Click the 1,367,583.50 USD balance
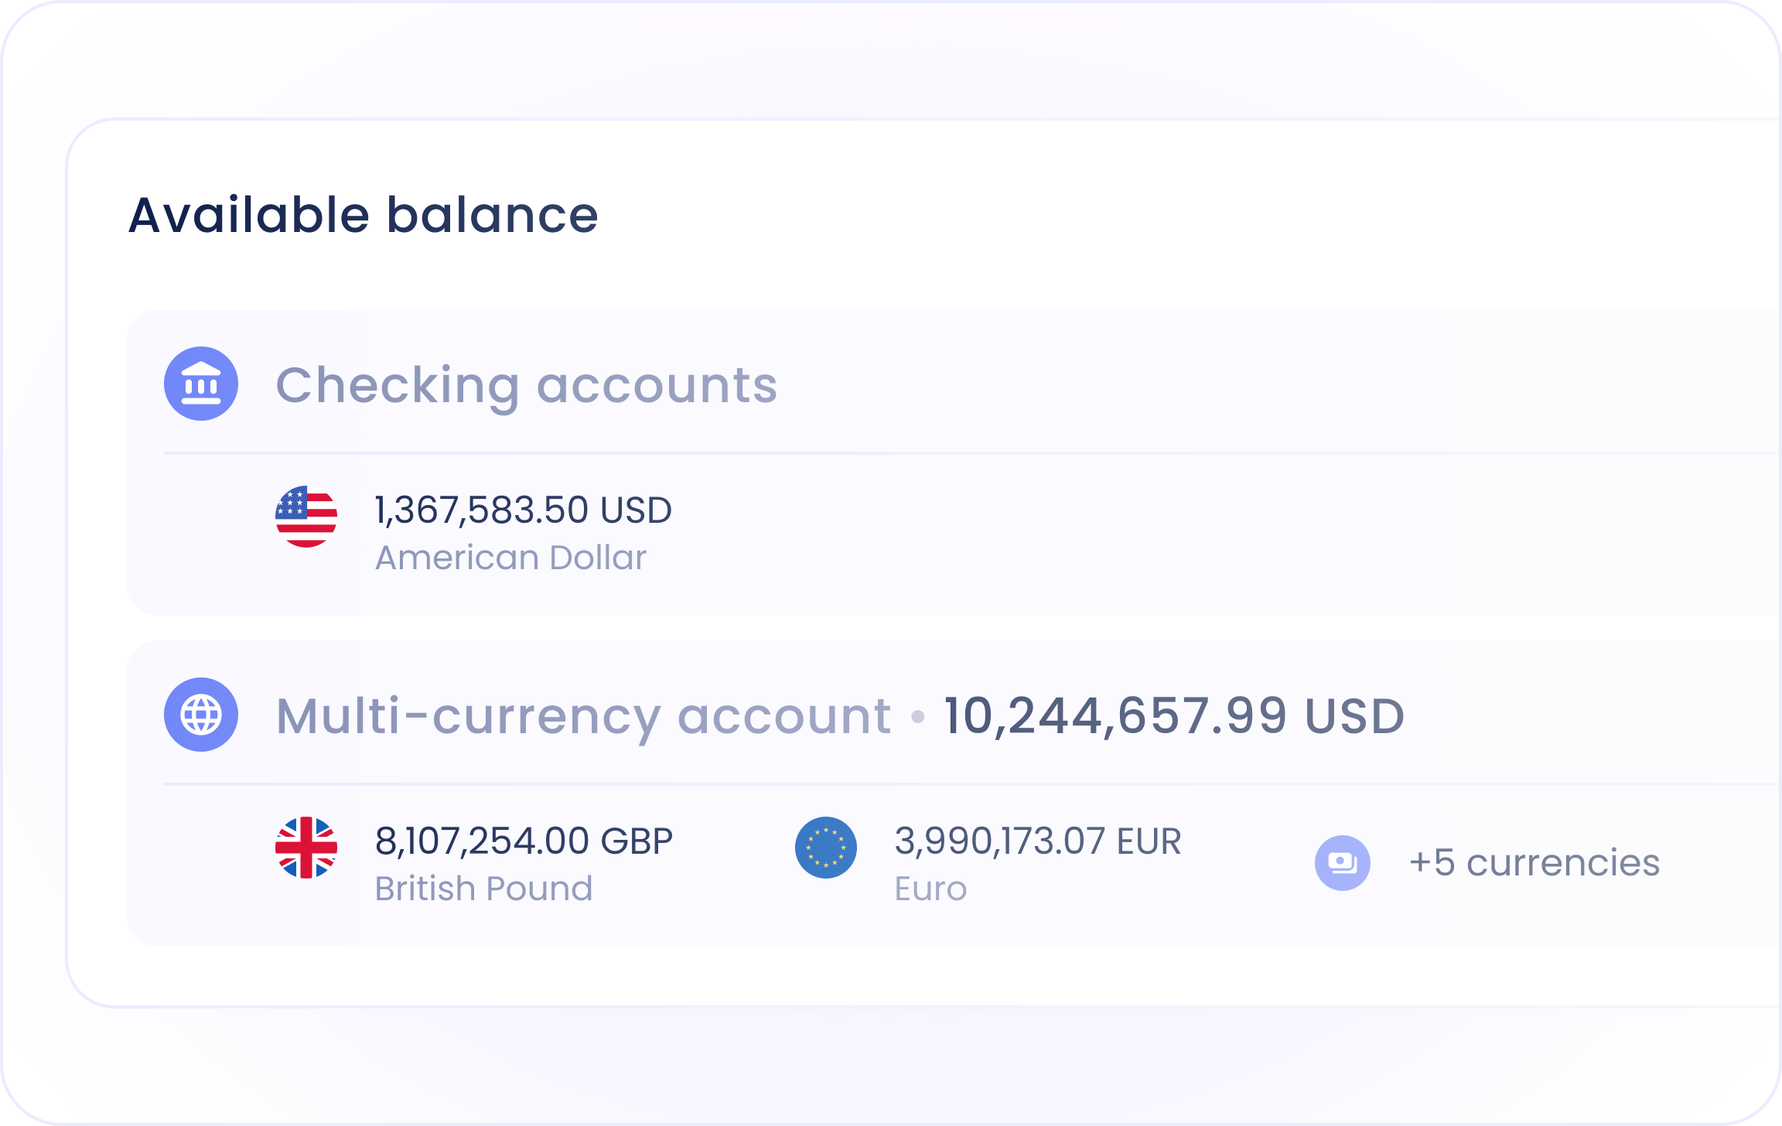This screenshot has width=1782, height=1126. [x=524, y=510]
